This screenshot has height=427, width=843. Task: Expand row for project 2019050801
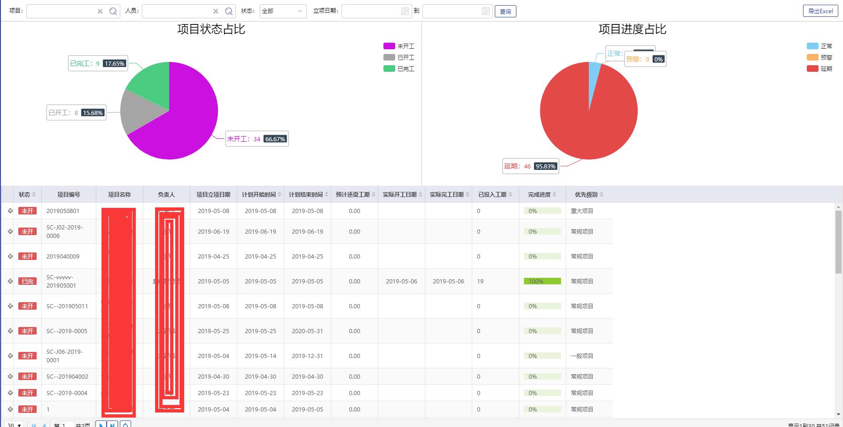coord(10,211)
